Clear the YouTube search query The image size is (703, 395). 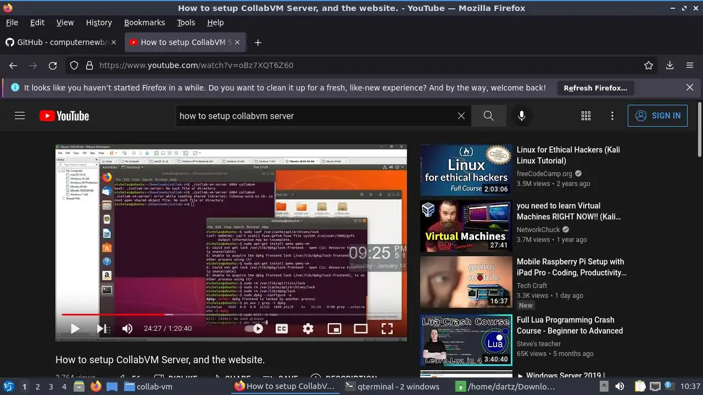pyautogui.click(x=461, y=116)
